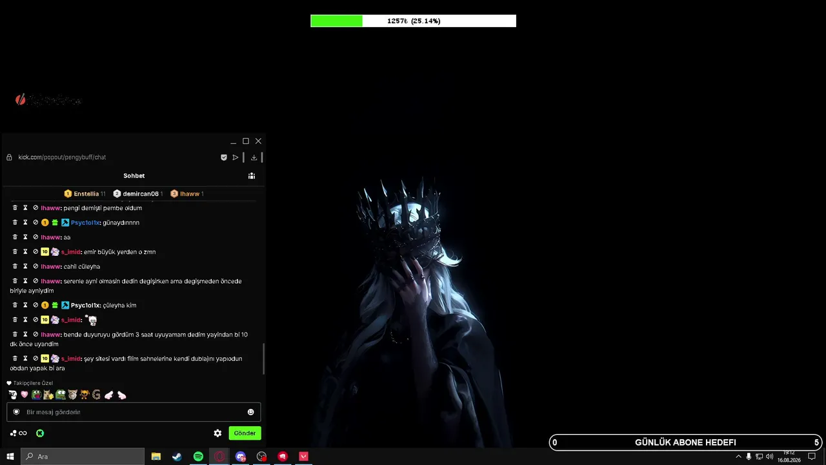Open the downloads icon in the browser bar

click(254, 157)
